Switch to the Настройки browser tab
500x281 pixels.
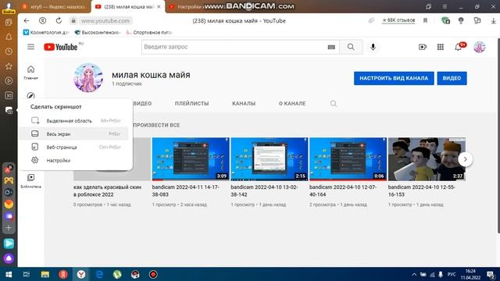pos(188,7)
